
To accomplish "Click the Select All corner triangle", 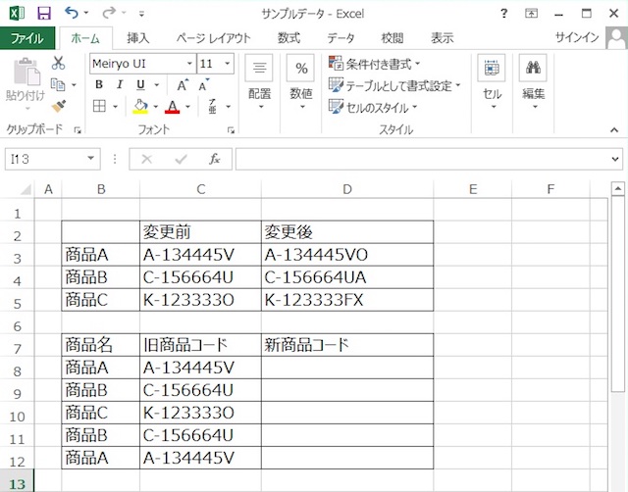I will [26, 189].
